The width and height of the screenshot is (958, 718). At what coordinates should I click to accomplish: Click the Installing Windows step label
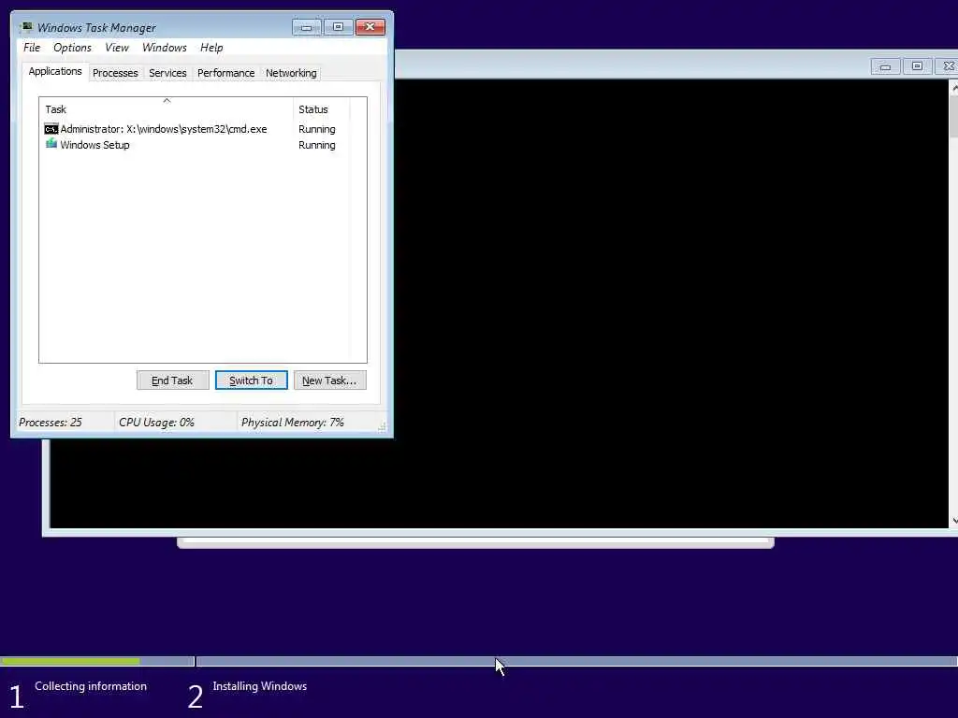click(260, 686)
